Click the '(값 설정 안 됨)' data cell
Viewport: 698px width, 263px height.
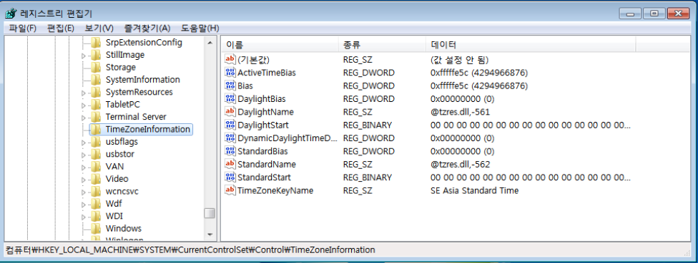pos(459,59)
